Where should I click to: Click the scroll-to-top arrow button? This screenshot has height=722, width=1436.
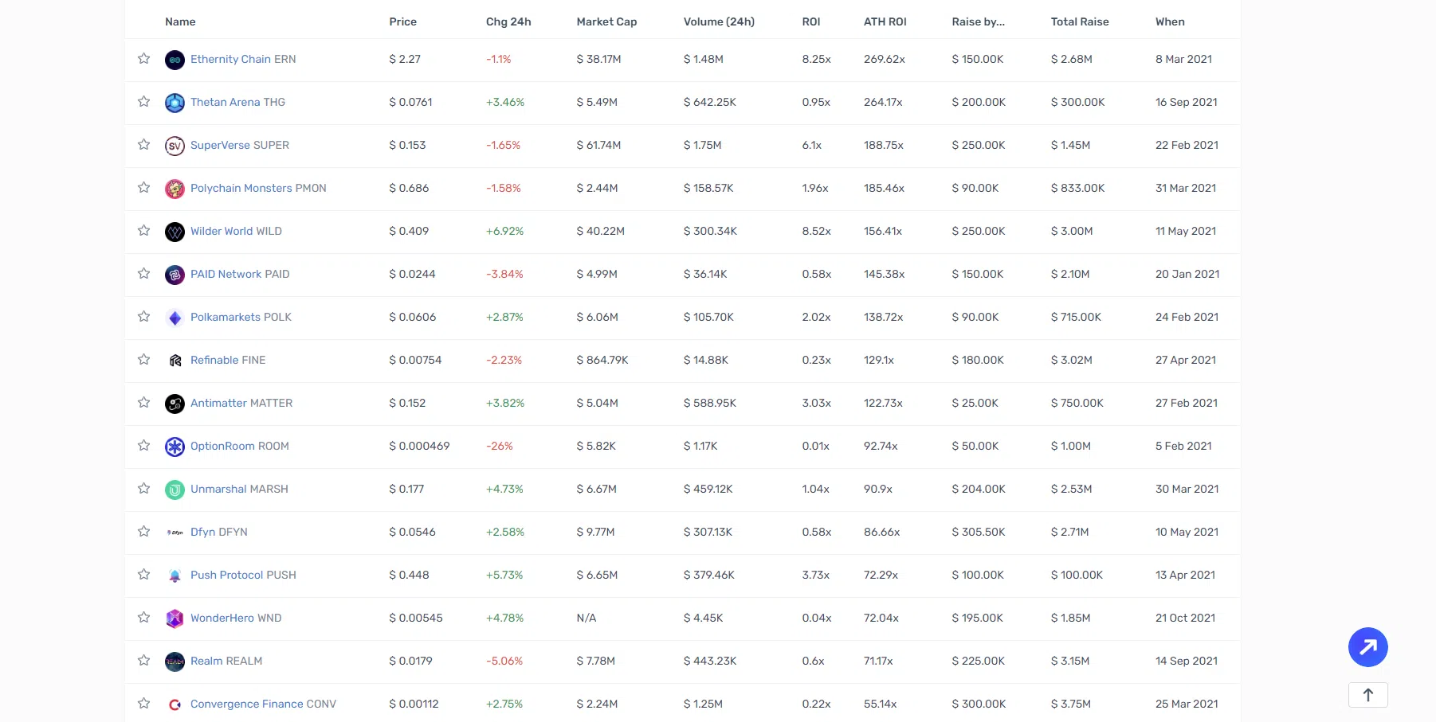(x=1367, y=695)
